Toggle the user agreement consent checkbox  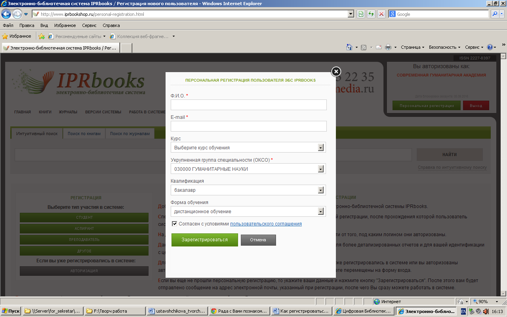[x=175, y=224]
